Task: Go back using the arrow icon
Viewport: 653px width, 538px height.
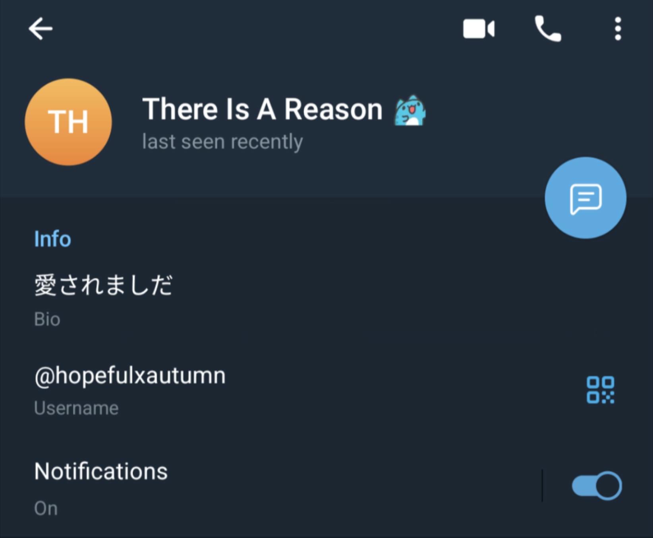Action: (x=41, y=29)
